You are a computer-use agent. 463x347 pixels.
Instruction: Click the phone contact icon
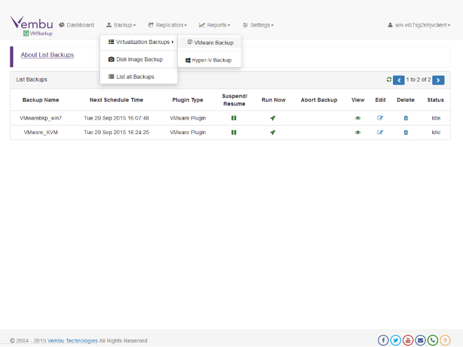click(433, 341)
